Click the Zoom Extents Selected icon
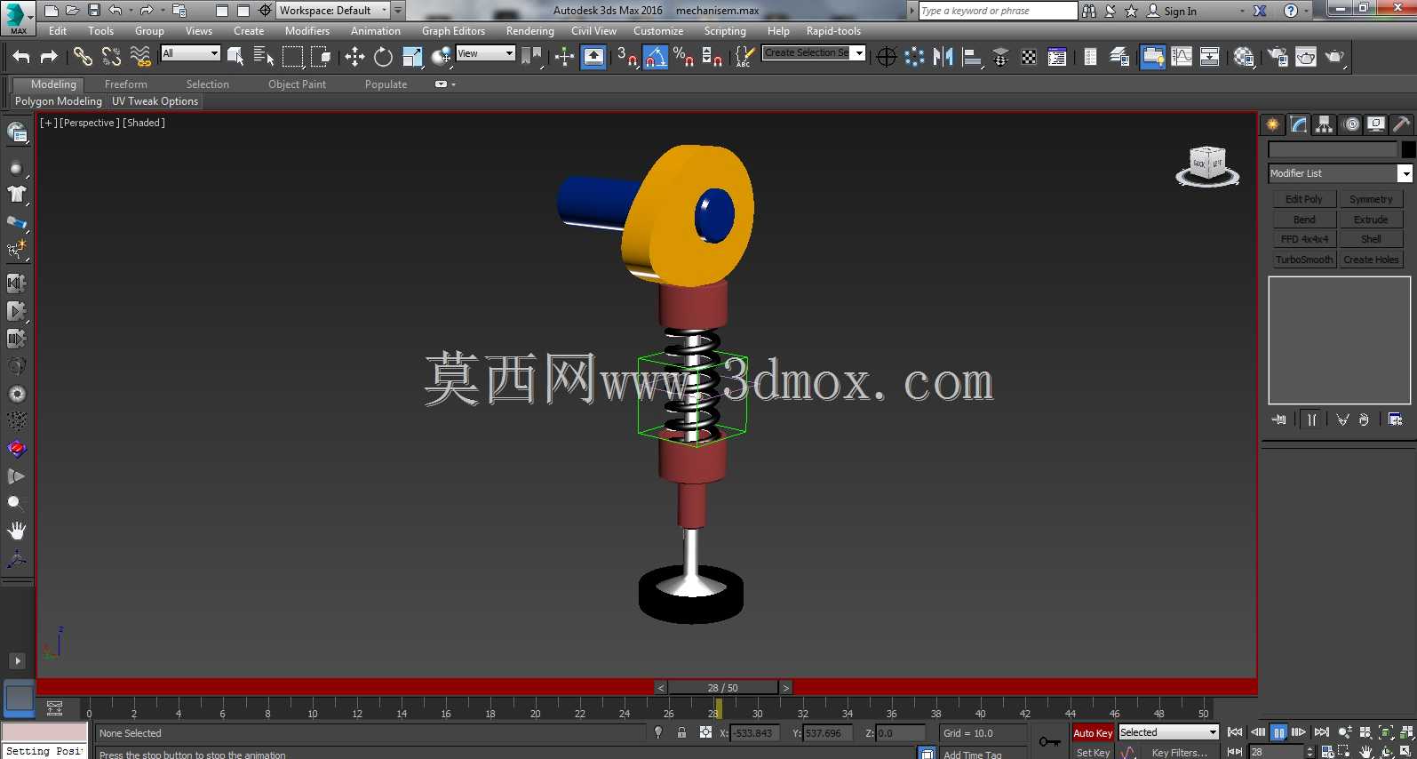Screen dimensions: 1417x759 [1386, 732]
